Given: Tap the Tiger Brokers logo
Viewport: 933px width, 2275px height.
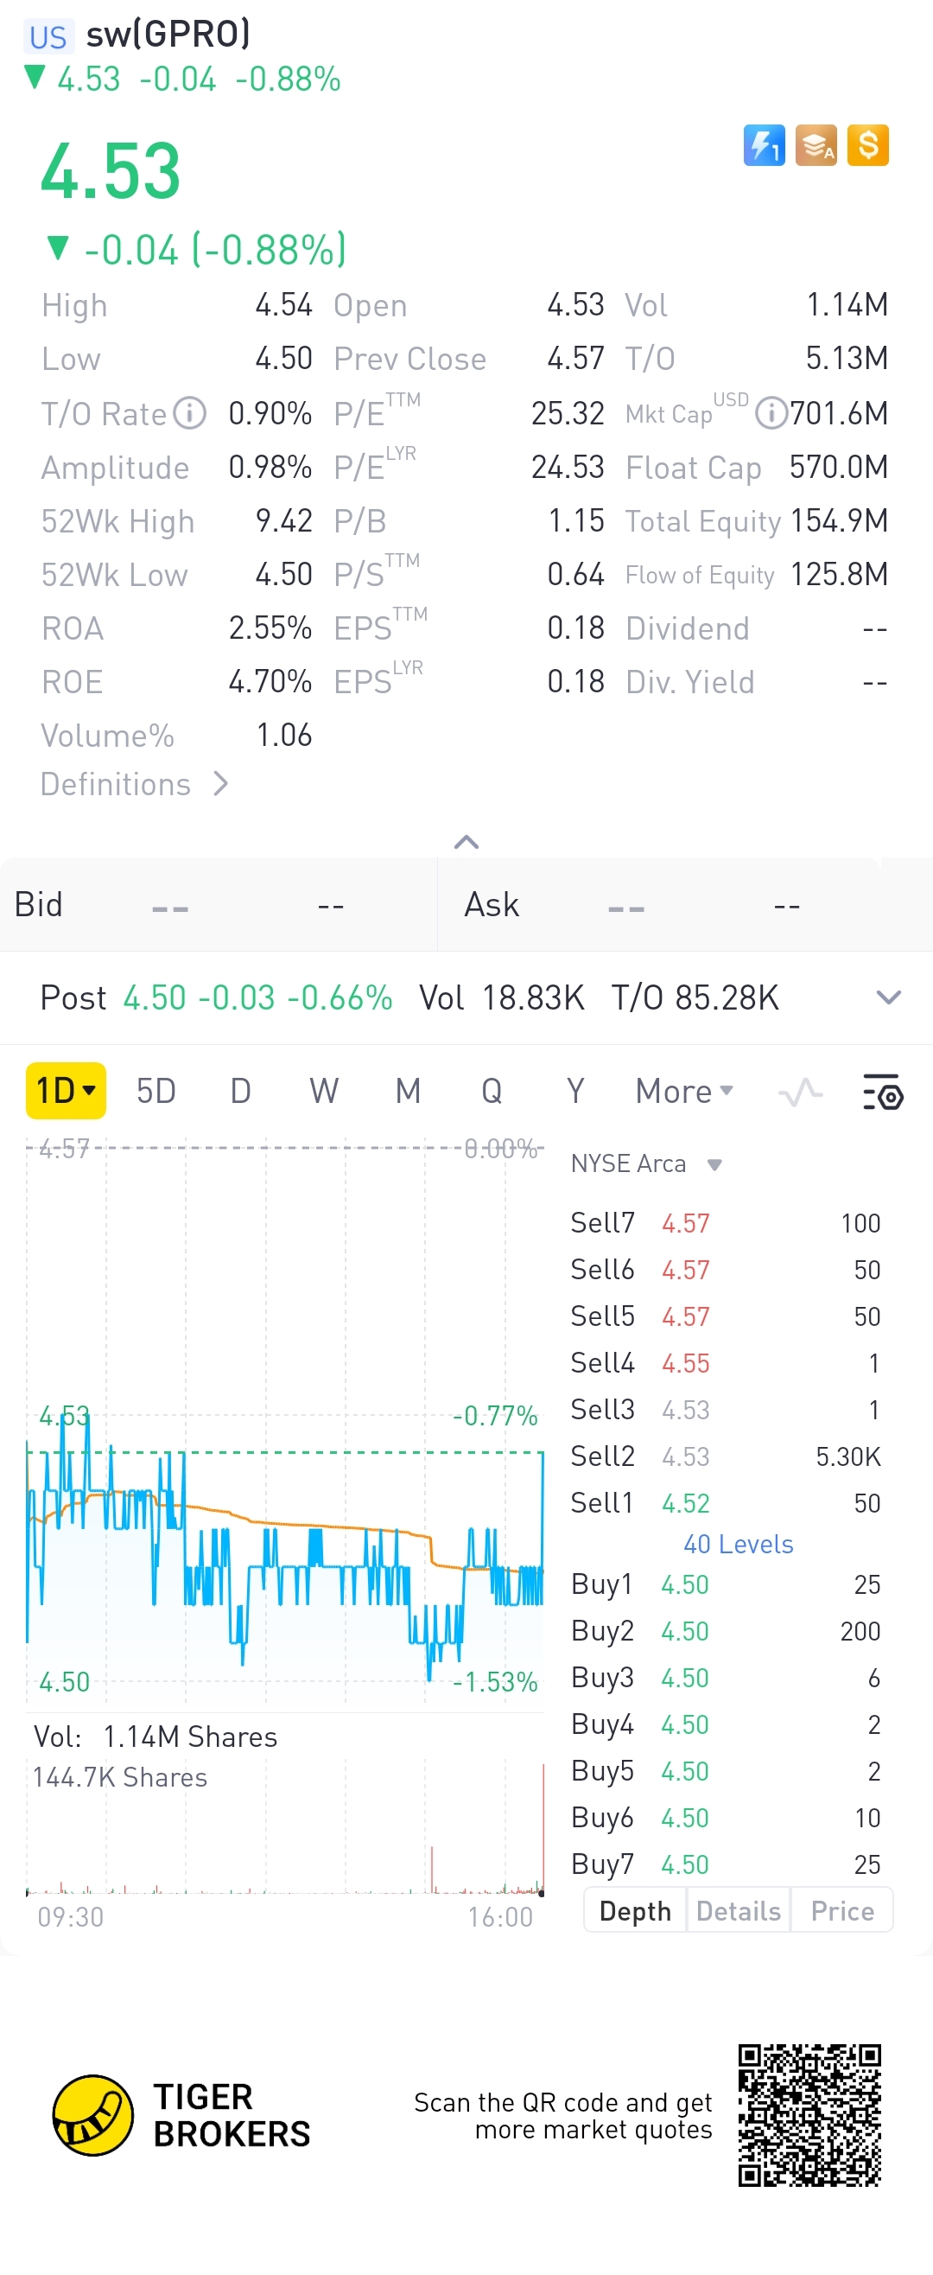Looking at the screenshot, I should click(93, 2115).
